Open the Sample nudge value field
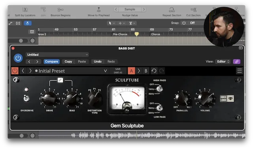The height and width of the screenshot is (149, 253). coord(130,9)
